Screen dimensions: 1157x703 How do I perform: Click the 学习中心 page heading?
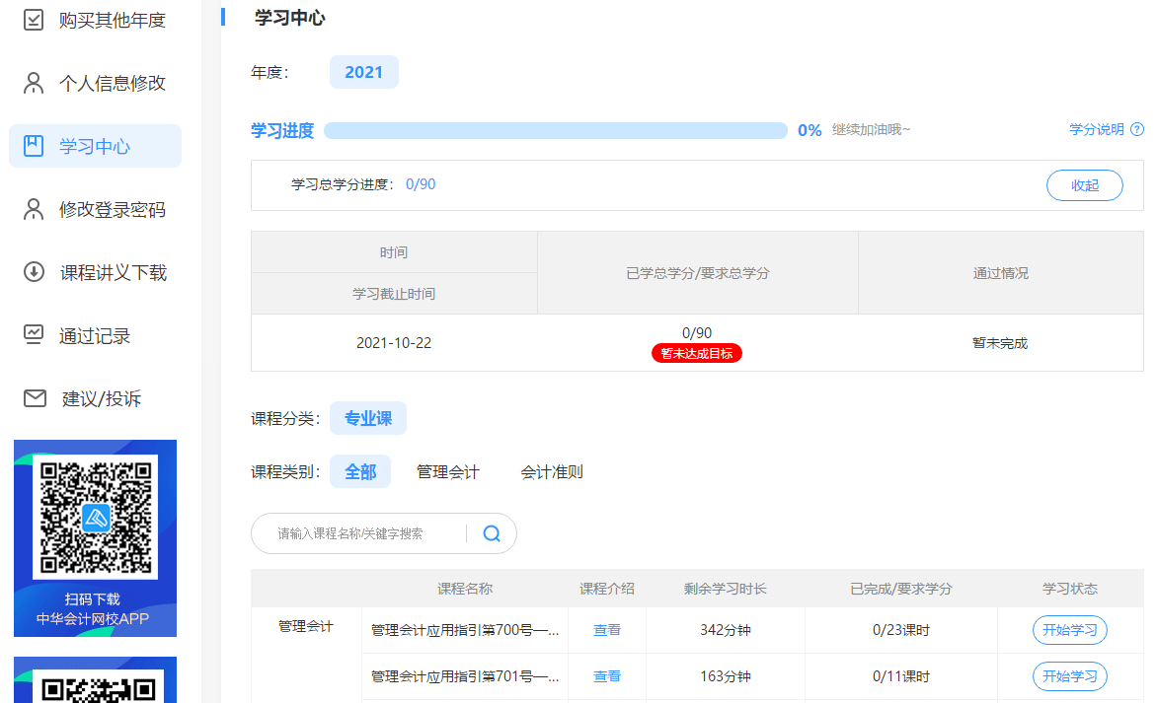tap(290, 18)
